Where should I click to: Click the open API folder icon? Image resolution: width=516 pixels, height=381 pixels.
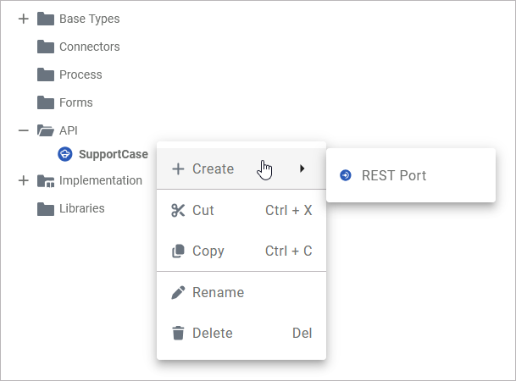pyautogui.click(x=46, y=130)
